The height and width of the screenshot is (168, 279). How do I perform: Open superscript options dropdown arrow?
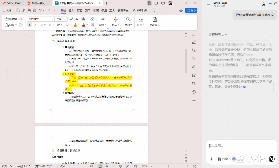(x=62, y=25)
